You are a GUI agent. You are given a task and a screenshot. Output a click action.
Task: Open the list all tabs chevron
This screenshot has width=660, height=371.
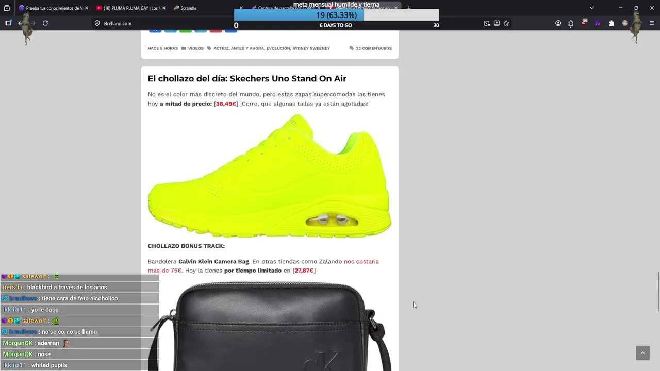[592, 8]
